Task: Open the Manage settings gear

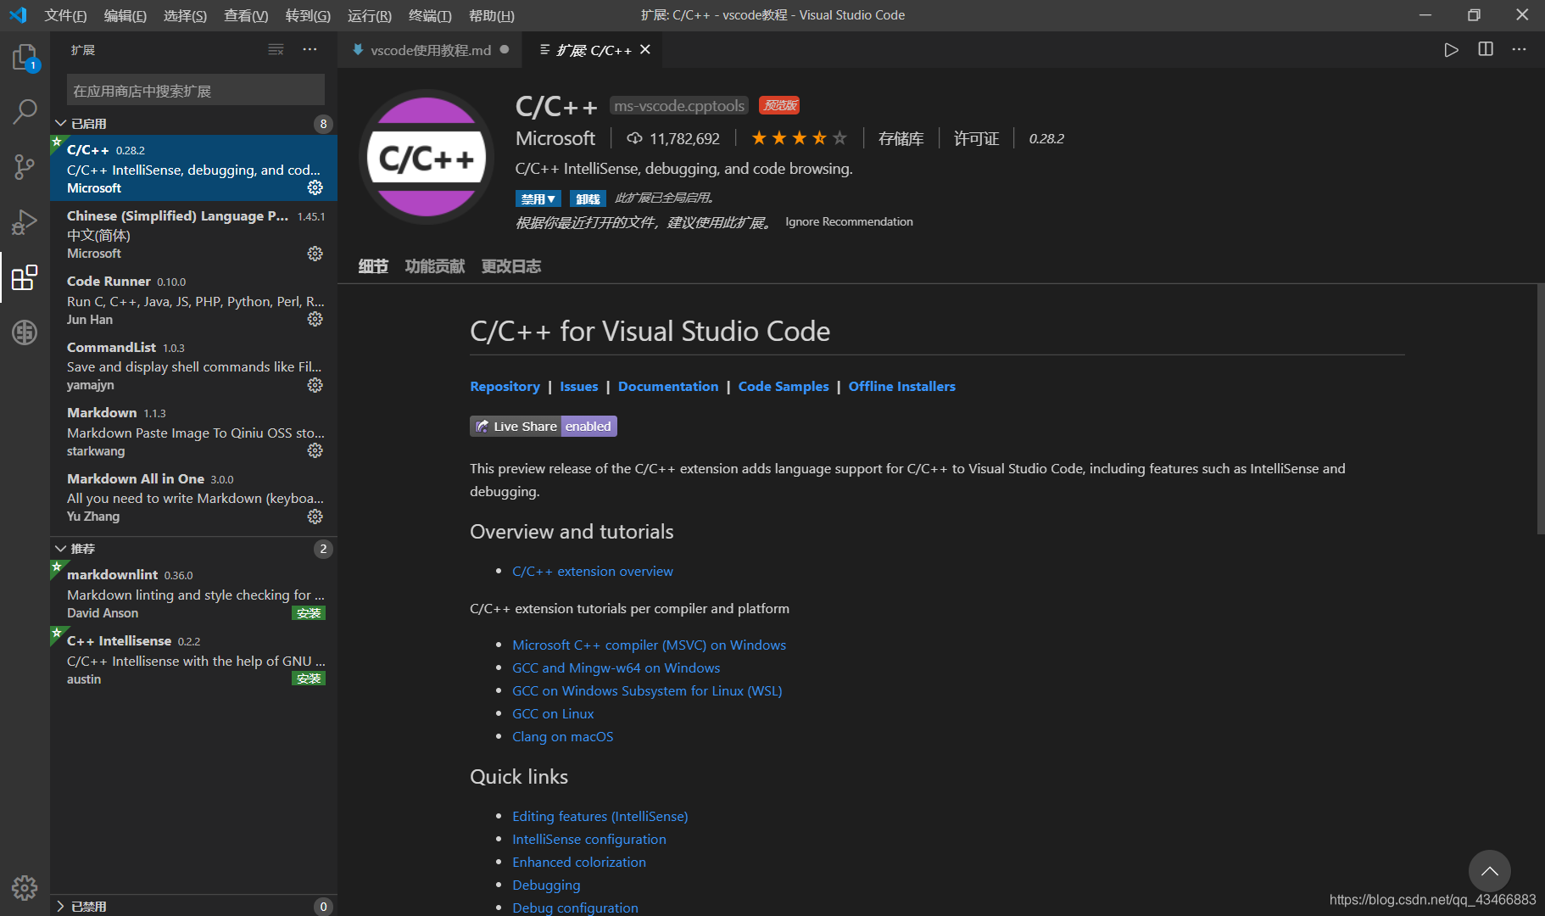Action: pyautogui.click(x=25, y=887)
